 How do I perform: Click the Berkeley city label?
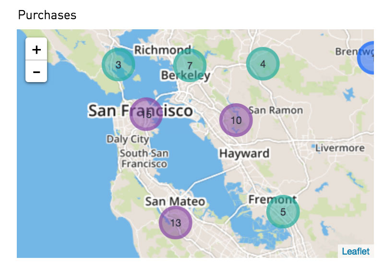pos(186,75)
